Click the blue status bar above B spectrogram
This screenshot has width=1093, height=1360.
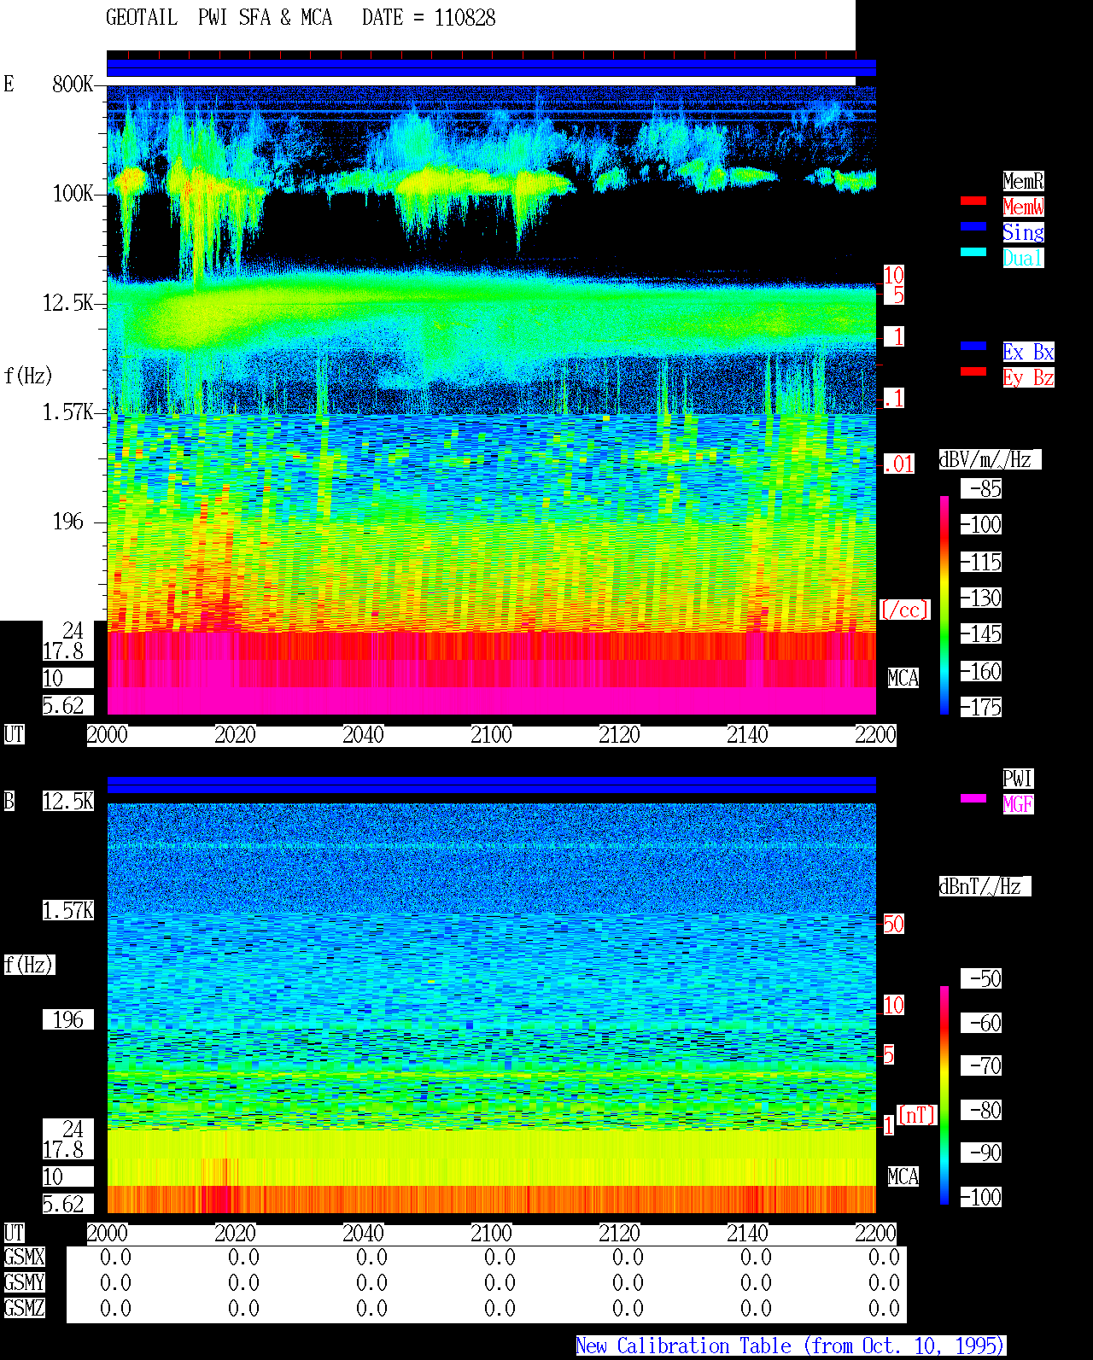491,785
